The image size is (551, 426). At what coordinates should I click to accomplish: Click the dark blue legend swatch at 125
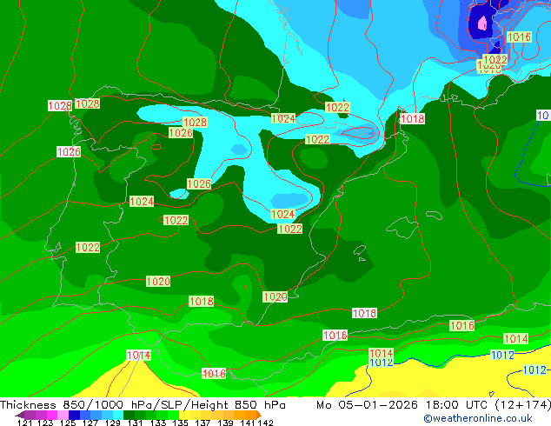pos(74,415)
